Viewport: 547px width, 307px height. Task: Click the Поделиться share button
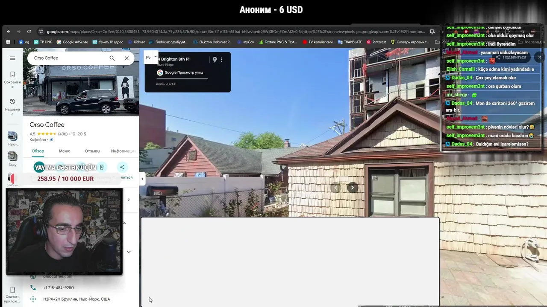pos(511,57)
